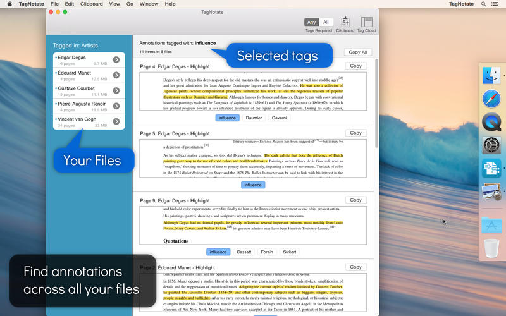506x316 pixels.
Task: Open the Trash in the dock
Action: [x=491, y=248]
